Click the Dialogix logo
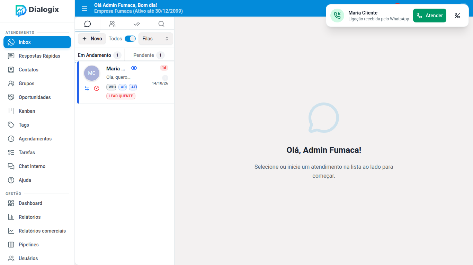This screenshot has width=473, height=265. (37, 10)
